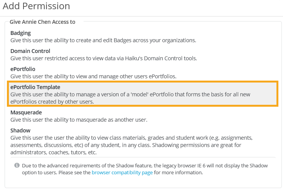Select the ePortfolio permission heading

pyautogui.click(x=23, y=69)
